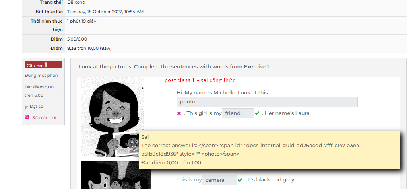The image size is (419, 189).
Task: Click the red post class 1 note text
Action: pos(200,80)
